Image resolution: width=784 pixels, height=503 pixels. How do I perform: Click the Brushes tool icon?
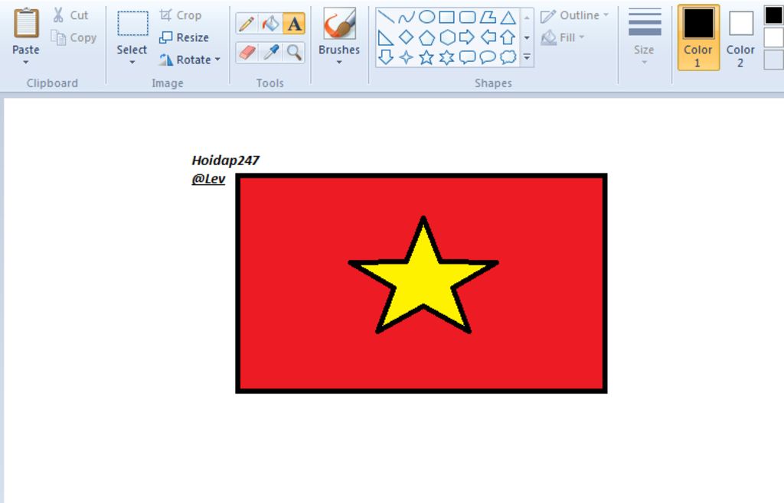[339, 24]
